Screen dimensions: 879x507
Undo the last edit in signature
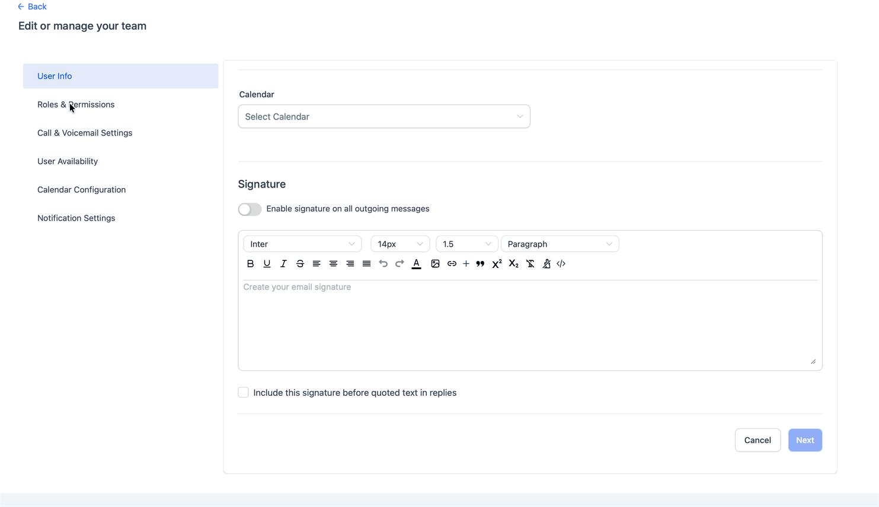tap(383, 264)
